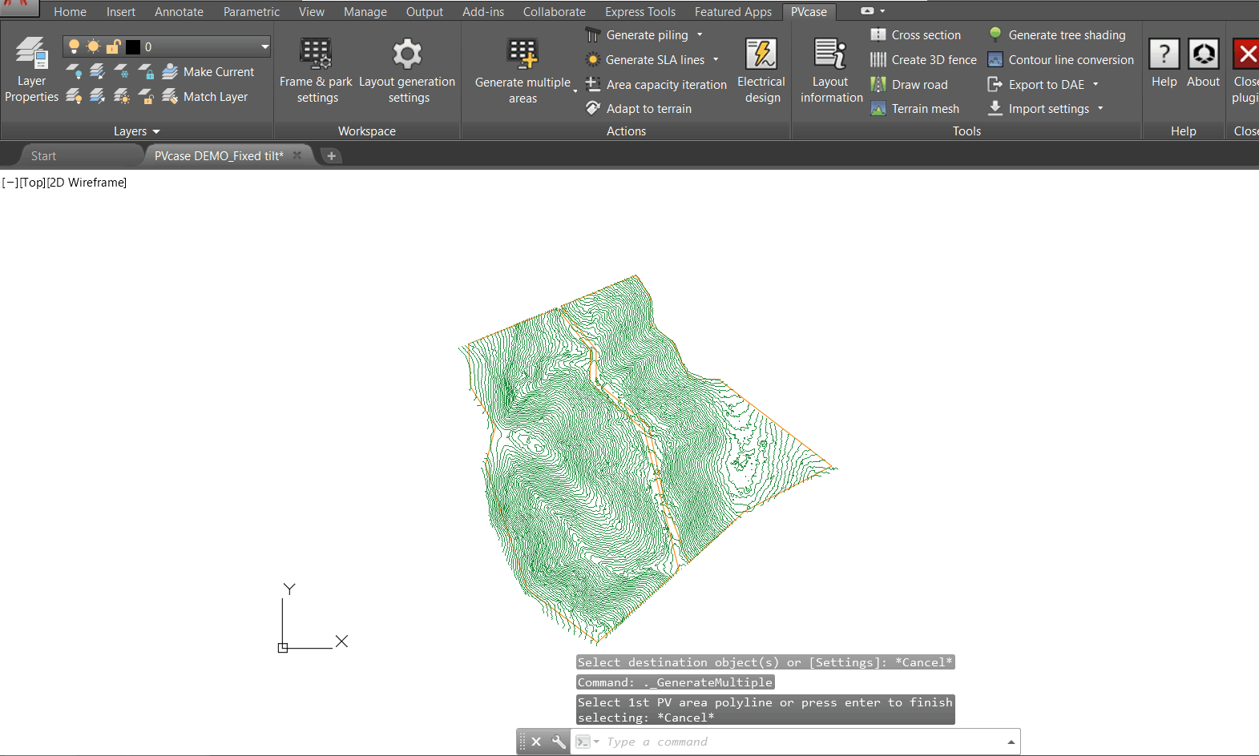The image size is (1259, 756).
Task: Click the Freeze layer snowflake icon
Action: [122, 71]
